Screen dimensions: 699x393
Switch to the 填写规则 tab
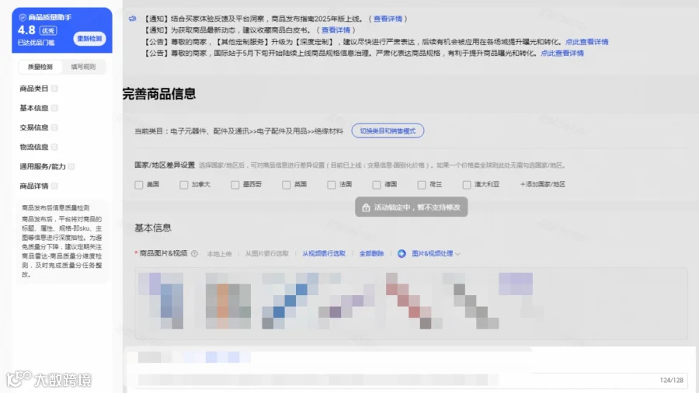coord(83,67)
